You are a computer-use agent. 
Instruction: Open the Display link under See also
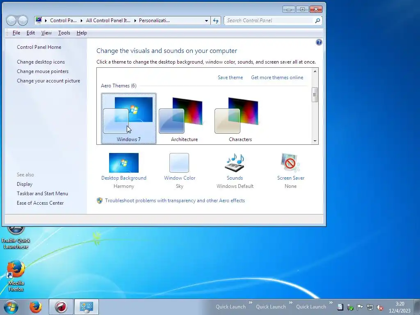24,184
